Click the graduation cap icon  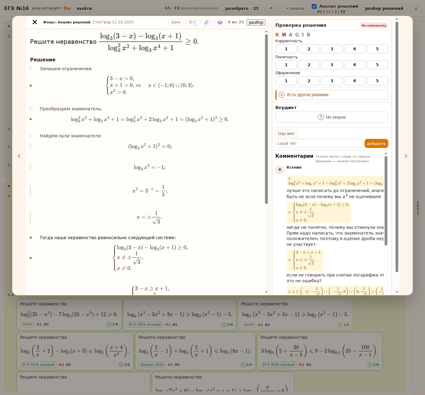(x=220, y=22)
